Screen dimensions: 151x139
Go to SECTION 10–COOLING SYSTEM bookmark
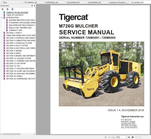click(x=19, y=58)
